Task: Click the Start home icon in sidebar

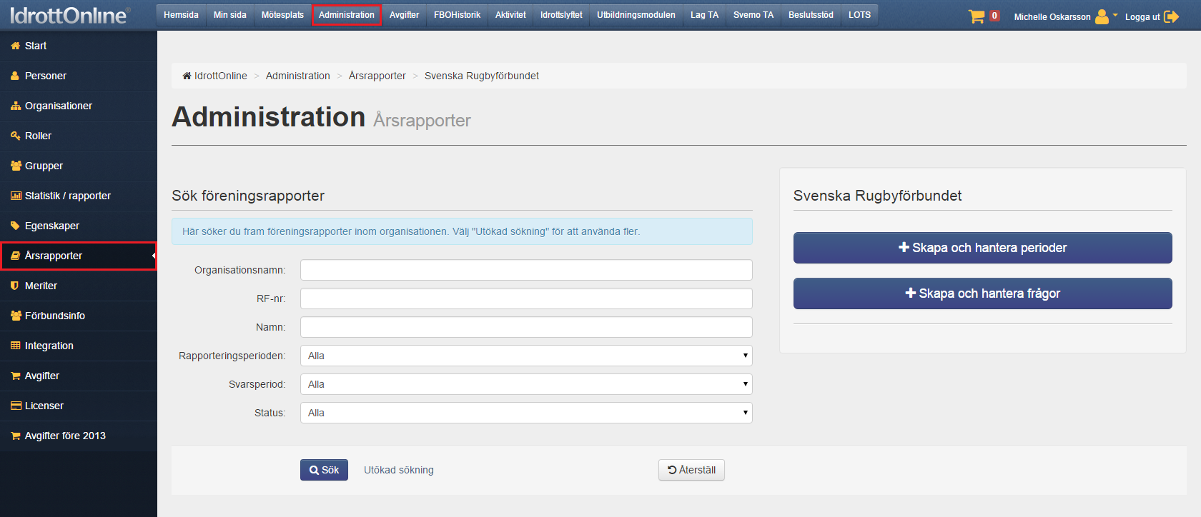Action: coord(15,46)
